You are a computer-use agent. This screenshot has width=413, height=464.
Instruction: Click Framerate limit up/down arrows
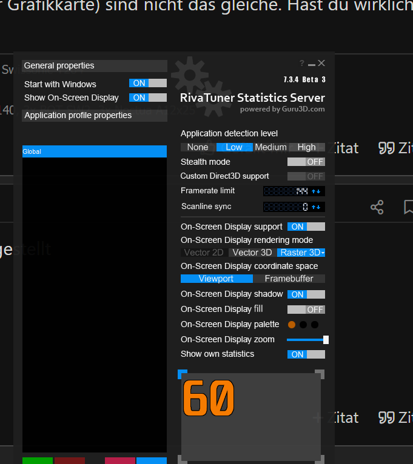click(x=317, y=191)
